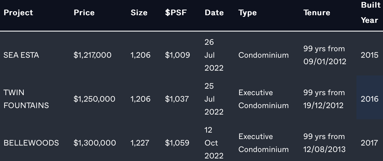Open the SEA ESTA project entry
The height and width of the screenshot is (161, 383).
[x=21, y=55]
